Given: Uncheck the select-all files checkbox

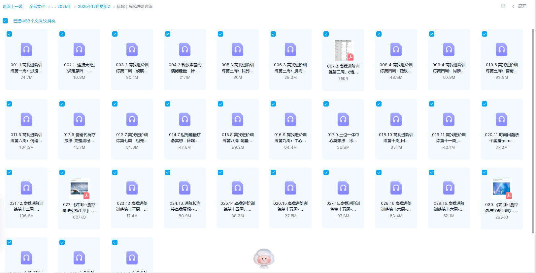Looking at the screenshot, I should pyautogui.click(x=5, y=21).
